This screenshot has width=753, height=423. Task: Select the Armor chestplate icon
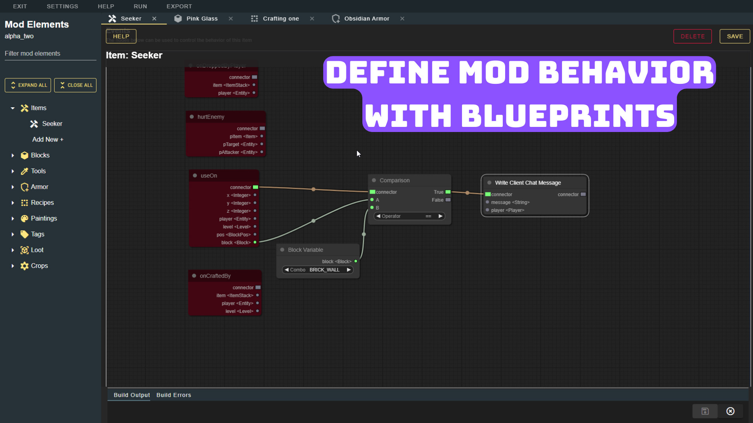tap(24, 187)
